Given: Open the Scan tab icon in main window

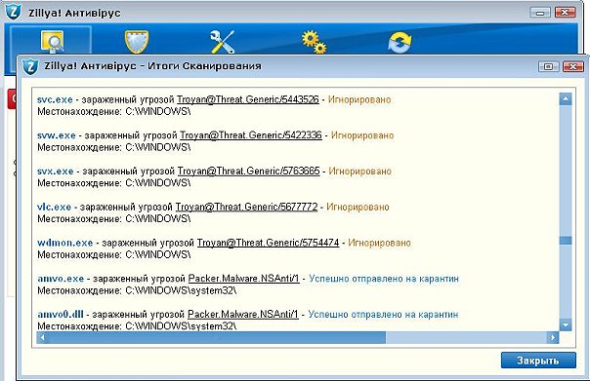Looking at the screenshot, I should click(x=52, y=42).
